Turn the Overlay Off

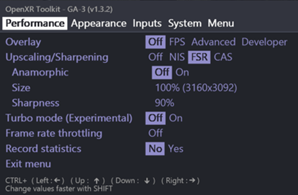click(156, 42)
